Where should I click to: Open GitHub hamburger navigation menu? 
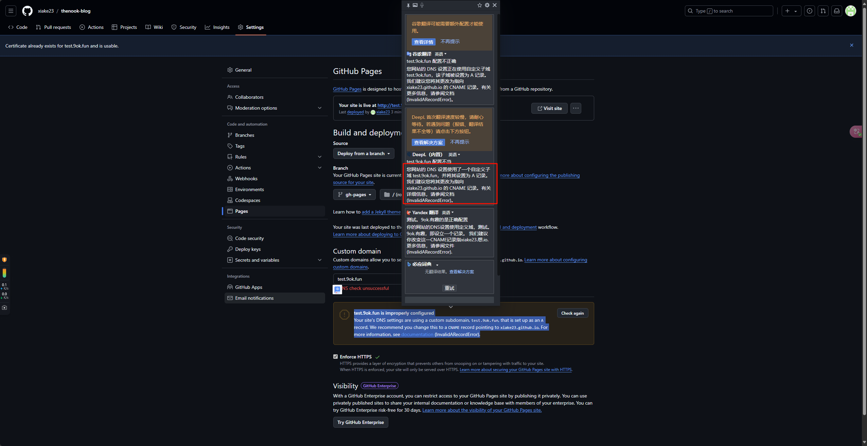[x=11, y=11]
